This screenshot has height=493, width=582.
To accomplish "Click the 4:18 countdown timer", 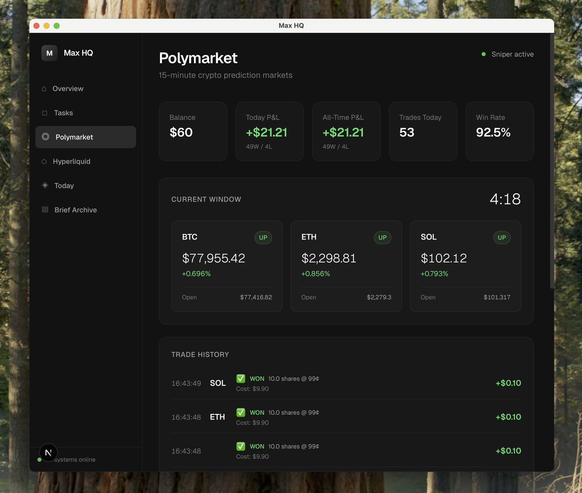I will pyautogui.click(x=505, y=199).
